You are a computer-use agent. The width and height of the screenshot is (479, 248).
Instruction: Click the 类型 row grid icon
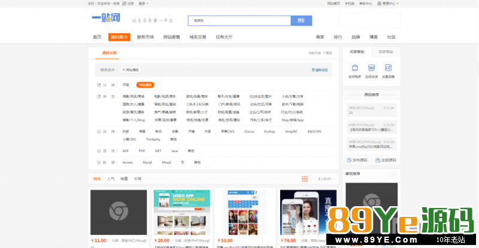99,96
